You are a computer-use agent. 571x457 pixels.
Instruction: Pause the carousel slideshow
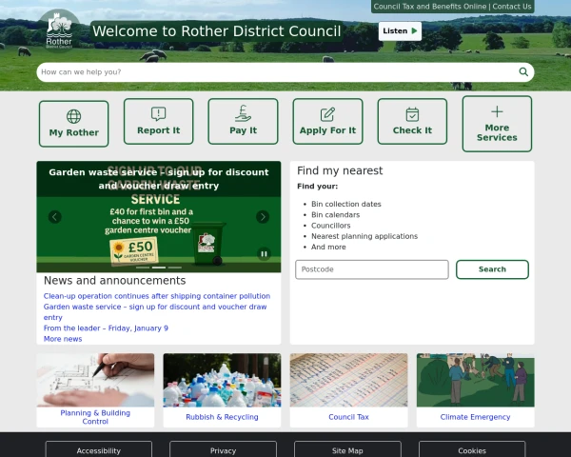click(x=264, y=253)
